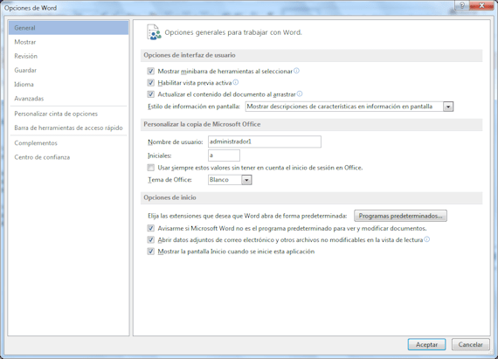Enable Usar siempre estos valores checkbox

pos(151,168)
